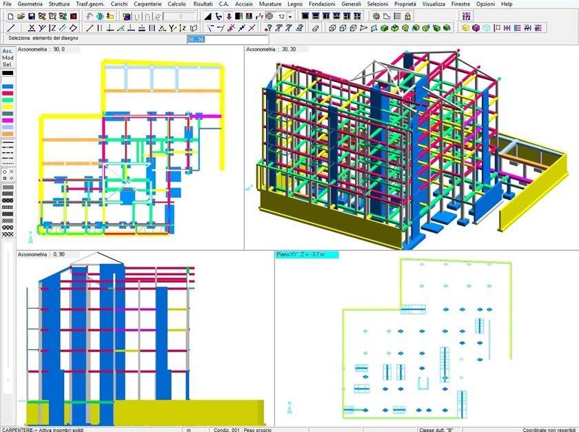Select the yellow solid cube icon

pyautogui.click(x=466, y=28)
